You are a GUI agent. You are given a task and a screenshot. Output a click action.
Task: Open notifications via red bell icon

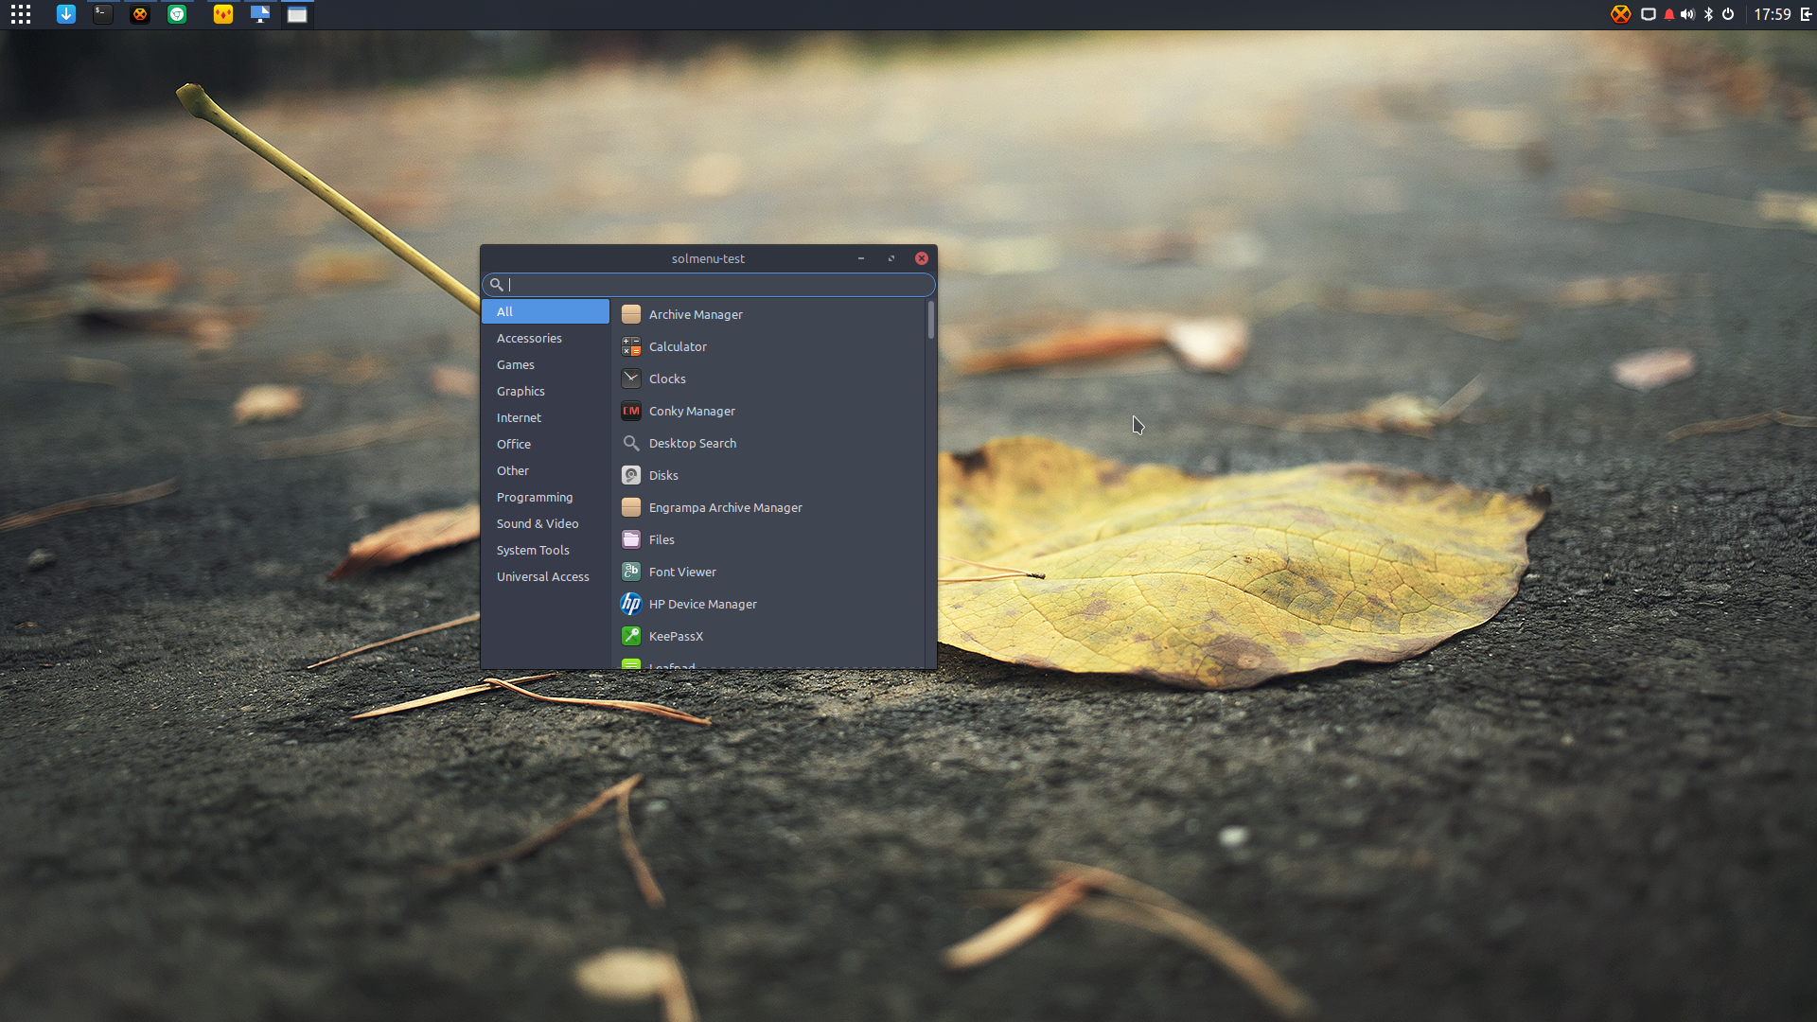click(1669, 14)
